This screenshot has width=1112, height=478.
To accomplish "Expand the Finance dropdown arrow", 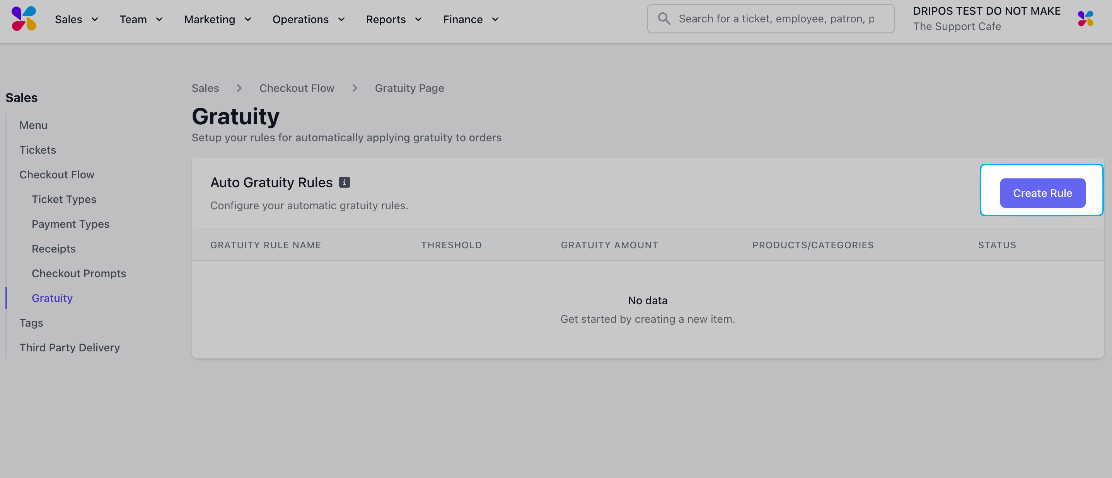I will click(x=495, y=19).
